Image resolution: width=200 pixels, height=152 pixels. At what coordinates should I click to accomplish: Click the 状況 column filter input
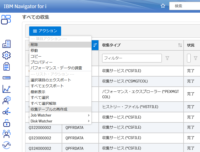pos(189,58)
